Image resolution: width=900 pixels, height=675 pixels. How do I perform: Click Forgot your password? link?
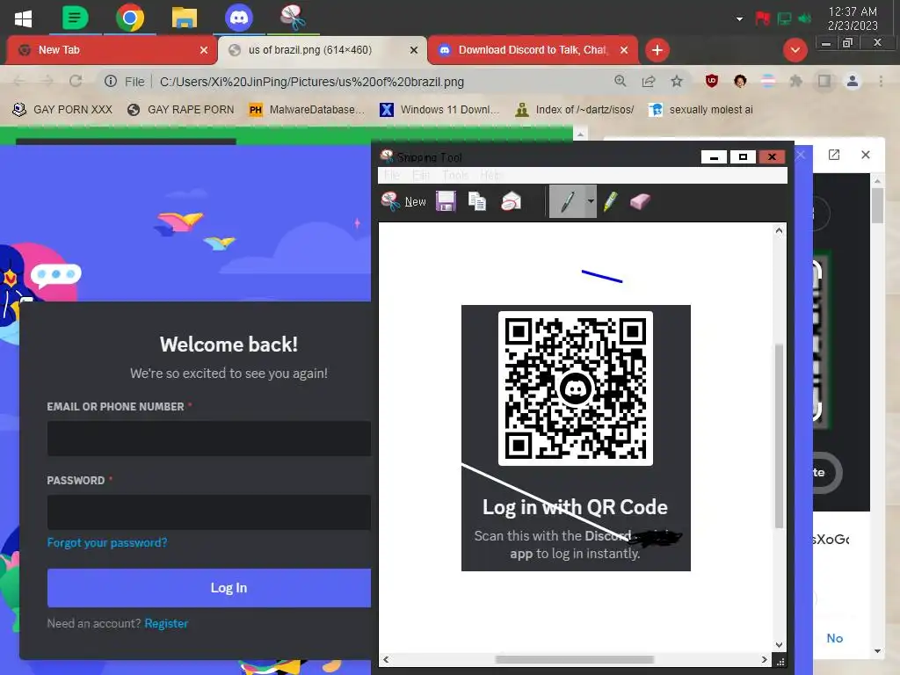click(x=106, y=542)
